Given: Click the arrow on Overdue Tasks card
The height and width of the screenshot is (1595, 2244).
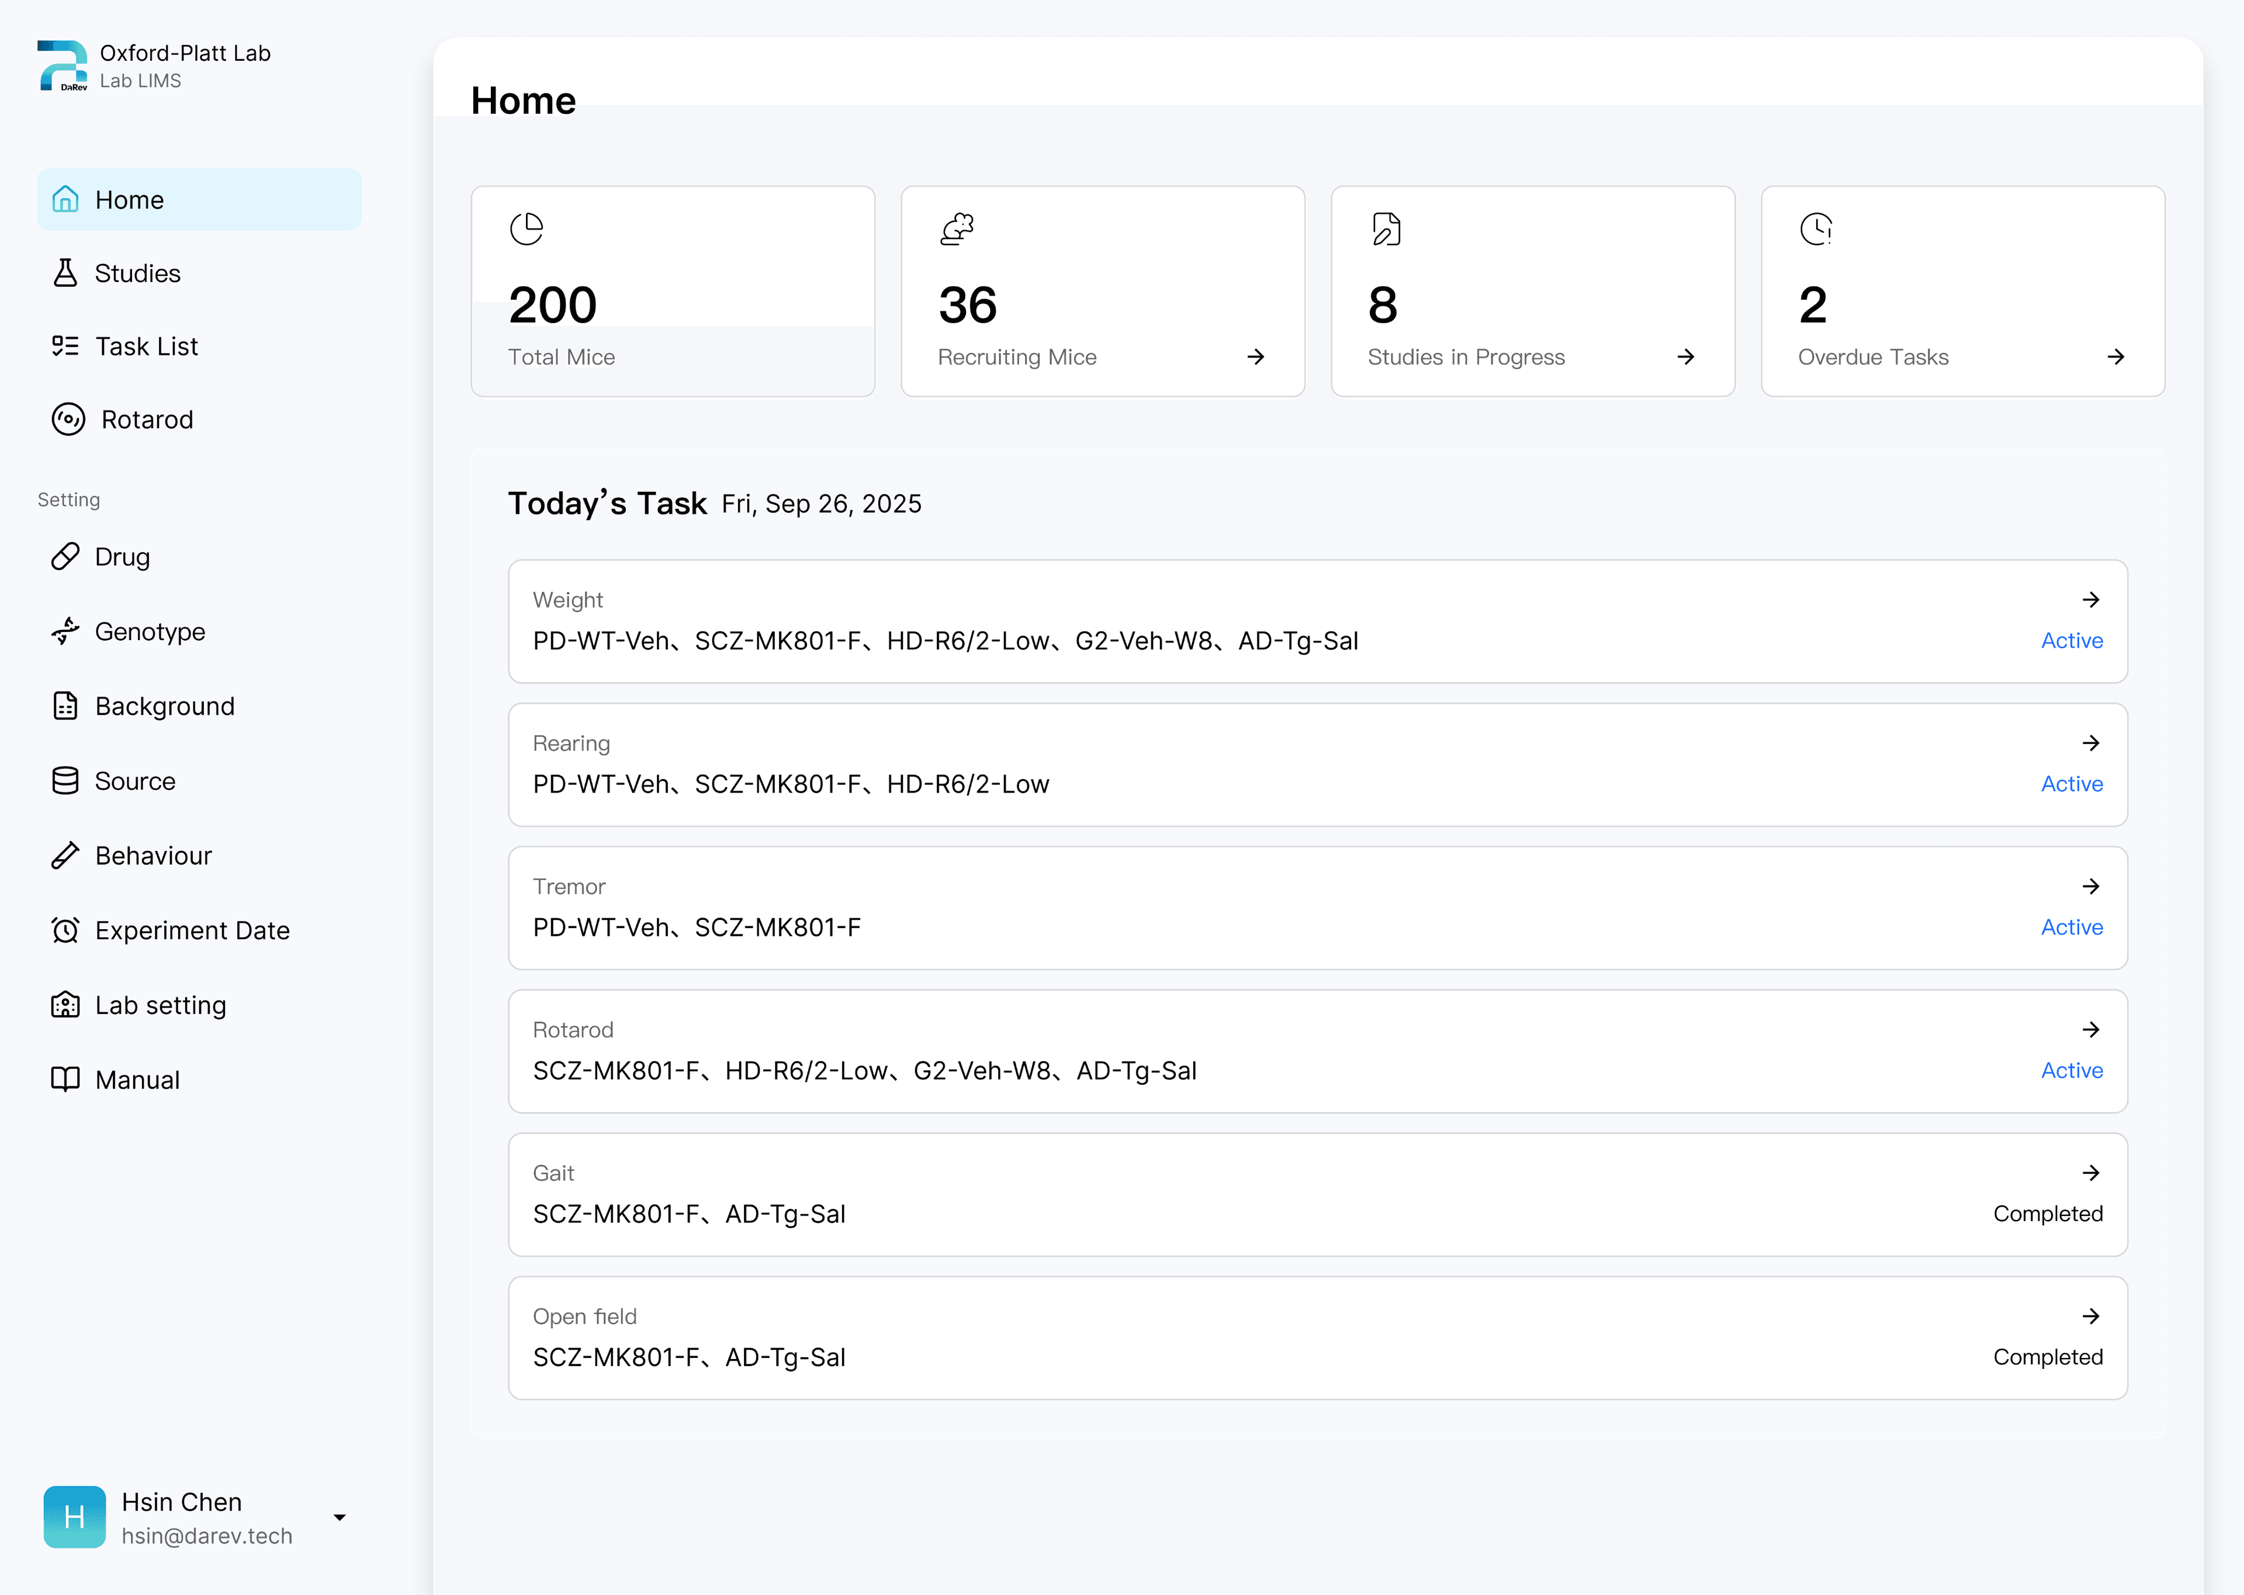Looking at the screenshot, I should [x=2116, y=356].
